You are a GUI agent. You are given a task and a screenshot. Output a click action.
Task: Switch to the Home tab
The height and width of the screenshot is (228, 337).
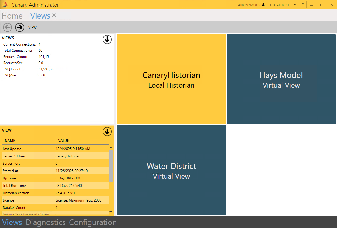12,16
